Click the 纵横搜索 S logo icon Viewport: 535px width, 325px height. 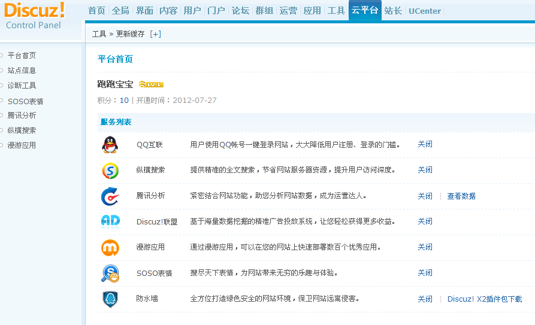coord(110,171)
